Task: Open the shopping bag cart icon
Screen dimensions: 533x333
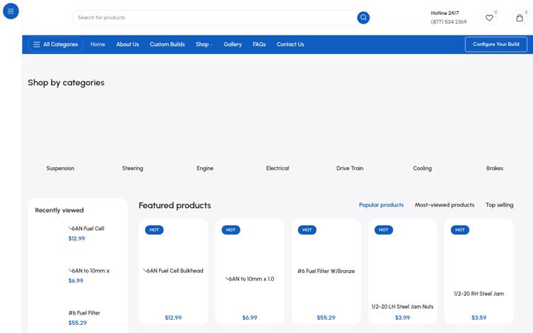Action: 520,18
